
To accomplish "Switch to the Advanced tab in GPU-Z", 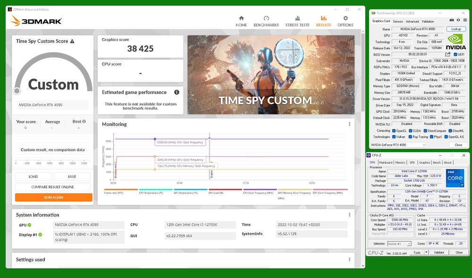I will click(412, 21).
